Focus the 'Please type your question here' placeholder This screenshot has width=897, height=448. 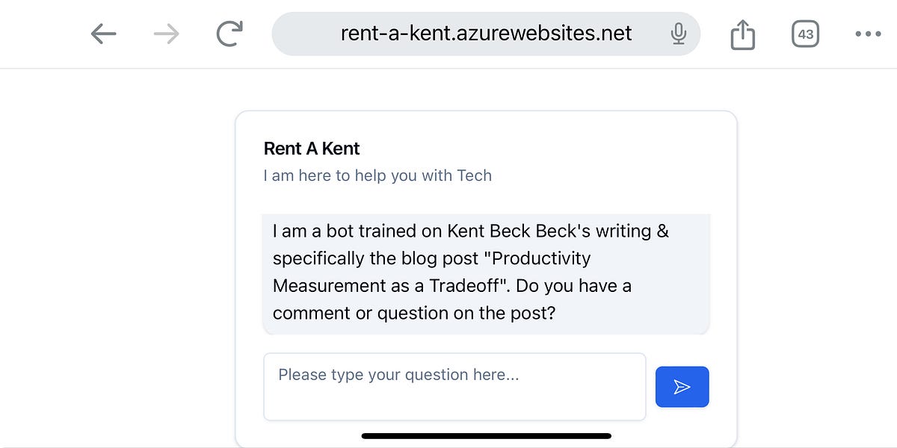pos(399,375)
